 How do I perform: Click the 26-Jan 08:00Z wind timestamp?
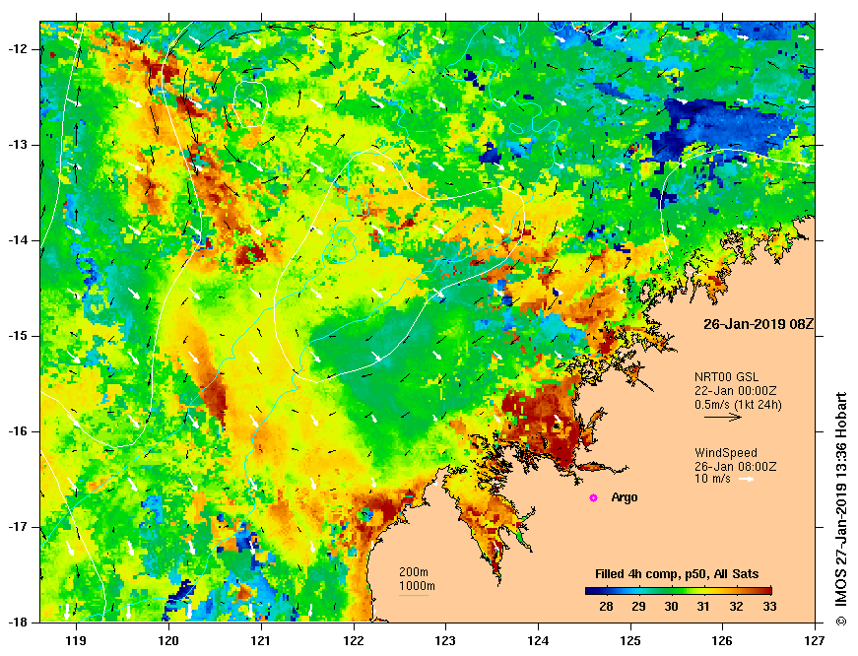736,467
